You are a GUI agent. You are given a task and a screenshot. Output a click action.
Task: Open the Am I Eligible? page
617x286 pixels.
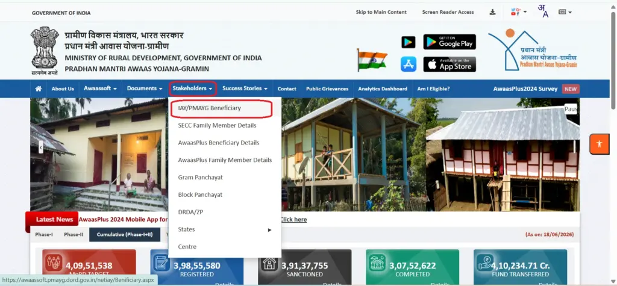tap(433, 89)
